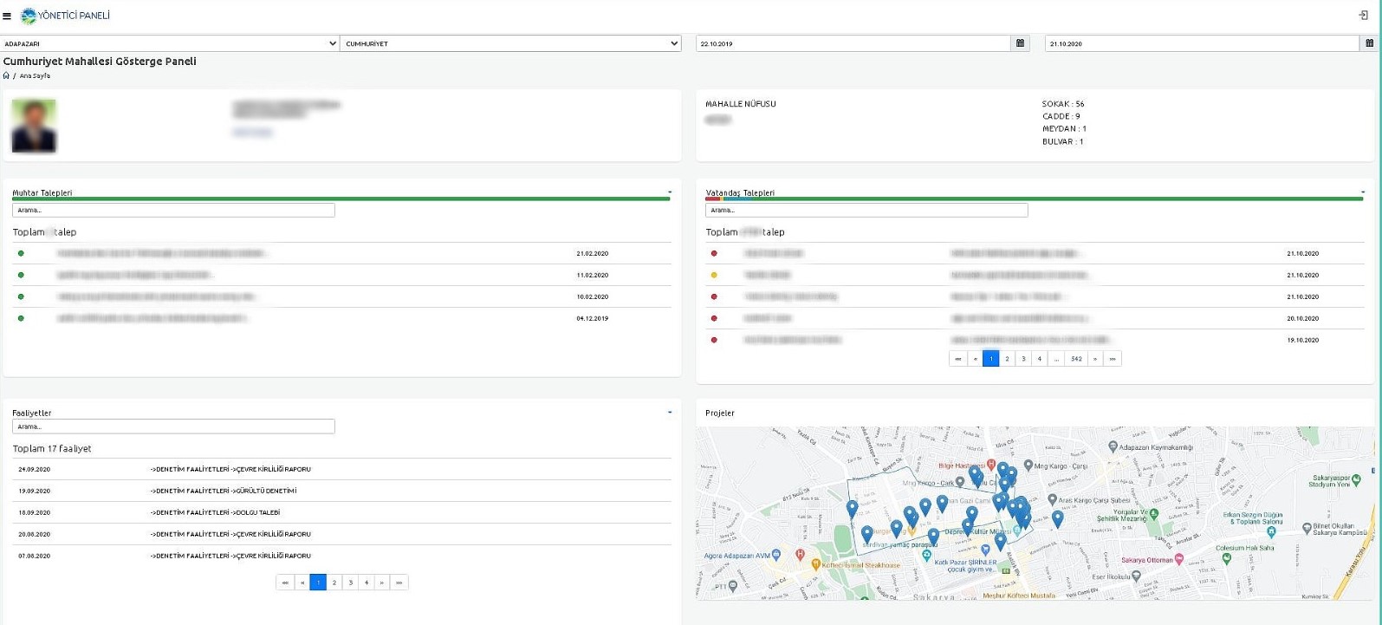Open the muhtar request dated 10.02.2020
1382x625 pixels.
pyautogui.click(x=341, y=296)
